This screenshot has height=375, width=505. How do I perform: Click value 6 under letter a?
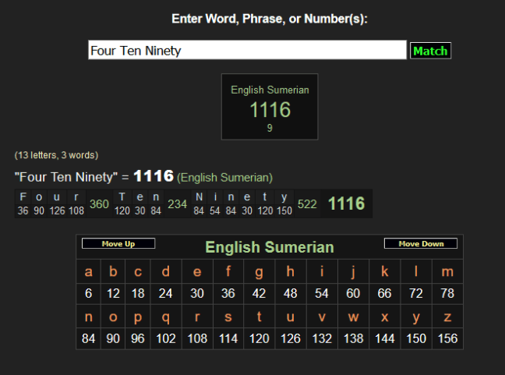[x=89, y=294]
